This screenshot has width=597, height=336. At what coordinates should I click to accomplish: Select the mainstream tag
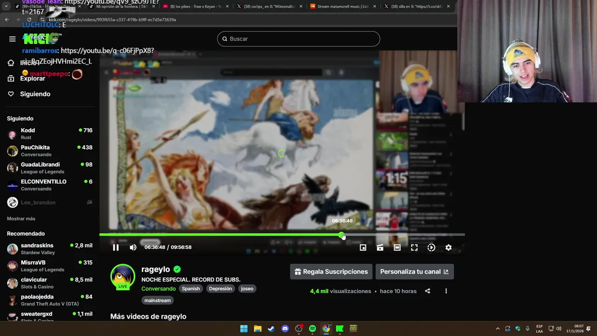(158, 301)
